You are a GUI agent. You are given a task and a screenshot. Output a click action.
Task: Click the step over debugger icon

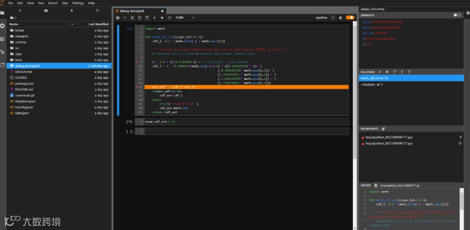(394, 72)
